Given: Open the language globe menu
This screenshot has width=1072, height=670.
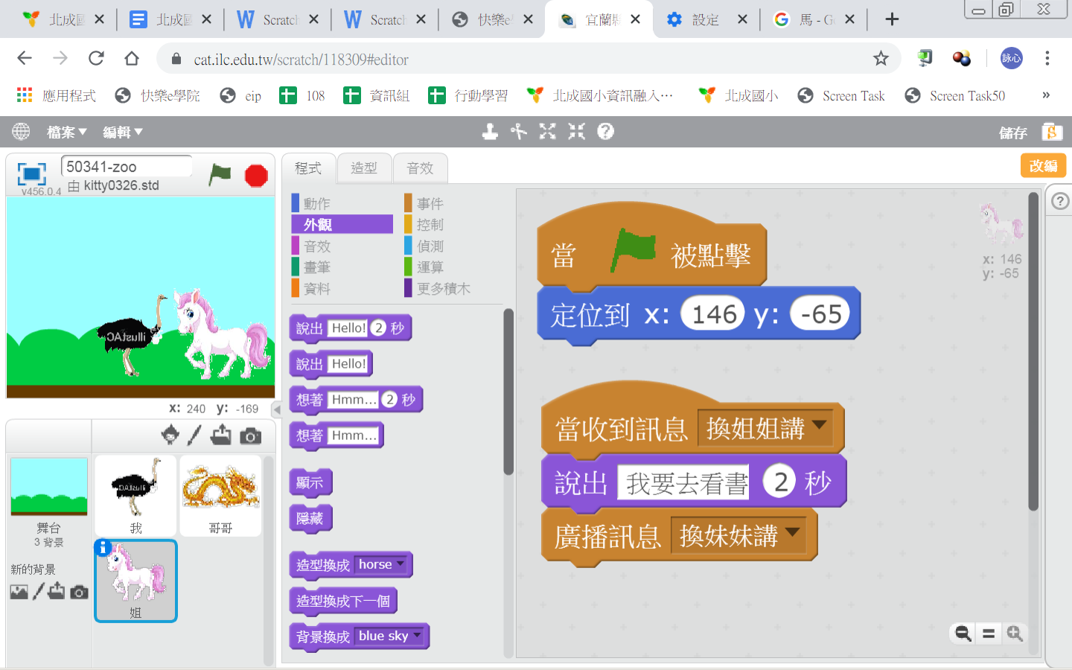Looking at the screenshot, I should click(21, 132).
